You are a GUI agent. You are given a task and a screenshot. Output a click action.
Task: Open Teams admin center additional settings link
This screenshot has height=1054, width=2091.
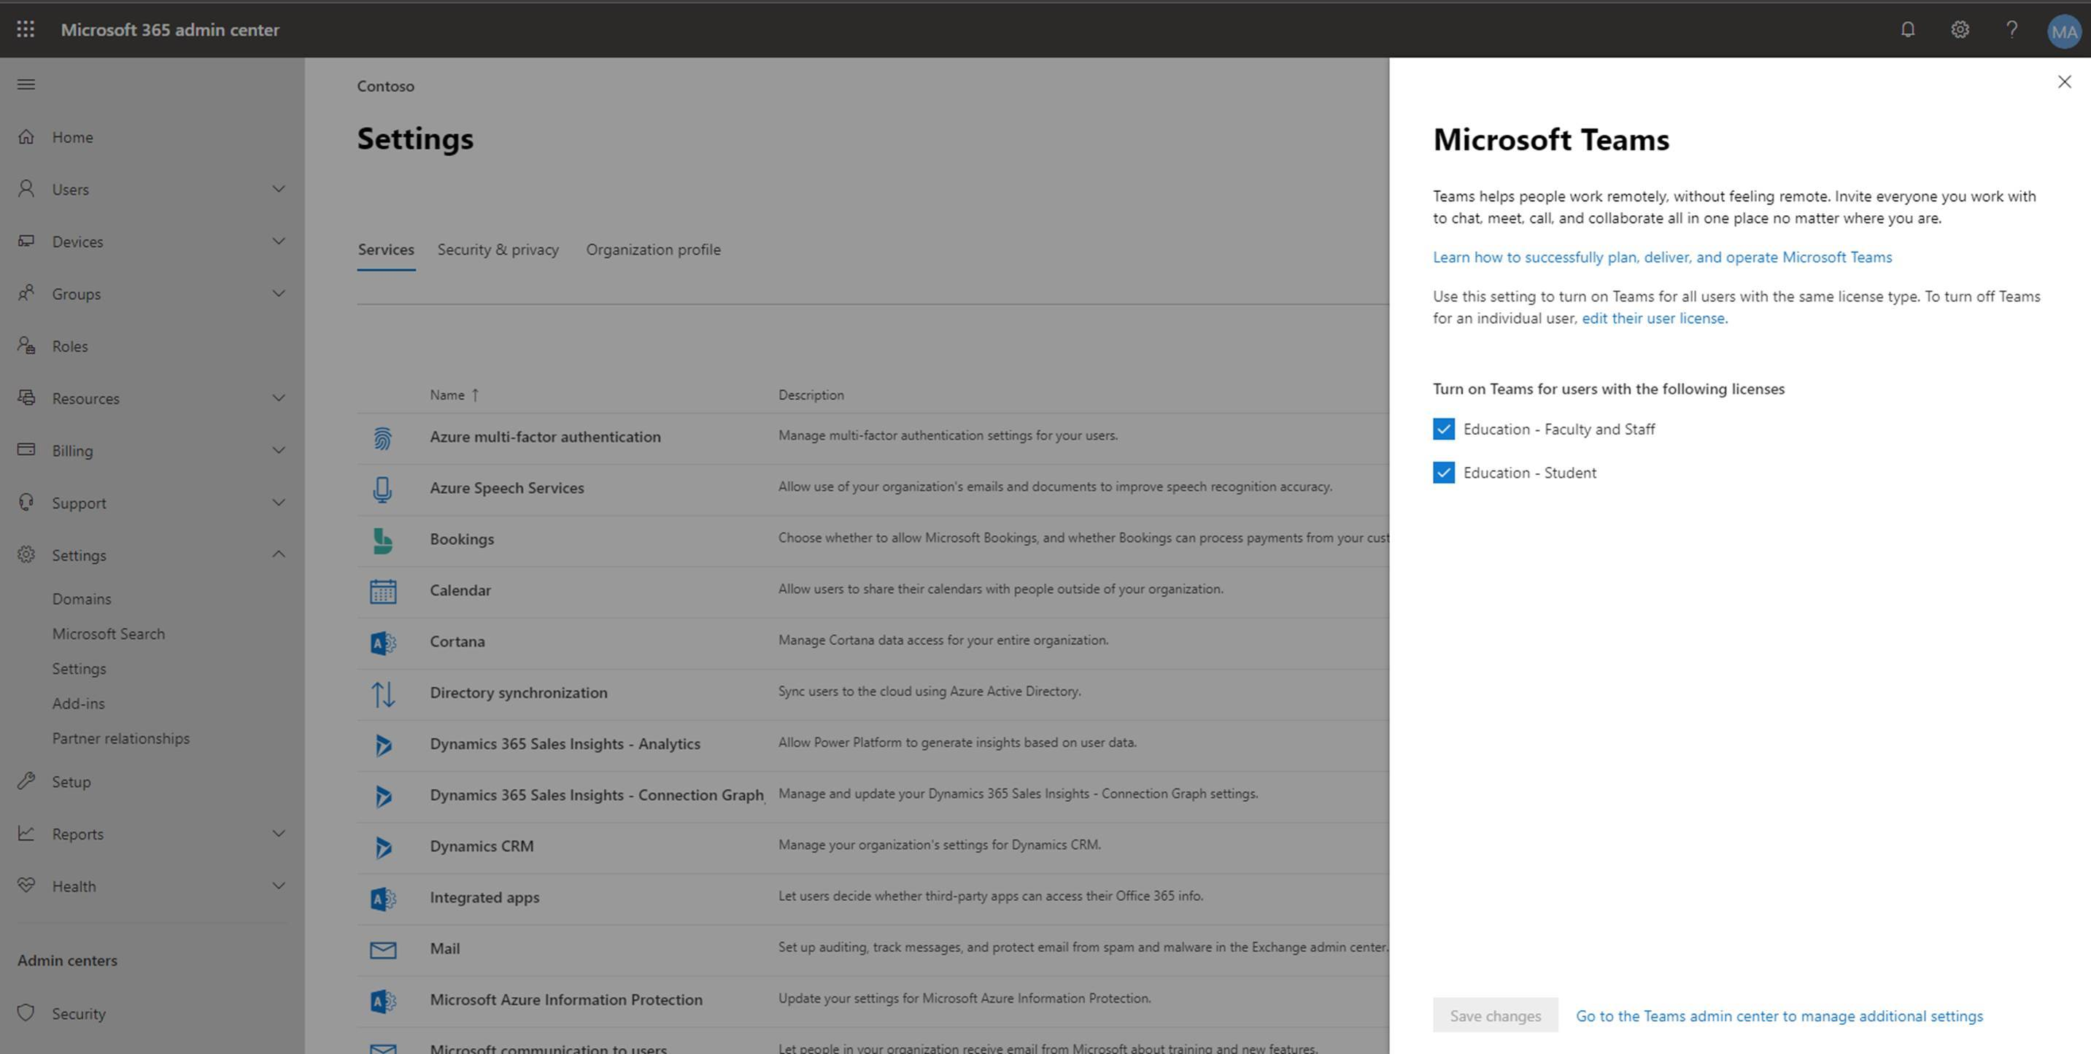point(1778,1016)
